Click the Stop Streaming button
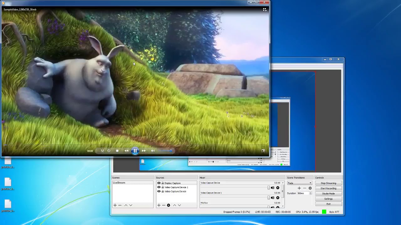401x225 pixels. point(328,183)
